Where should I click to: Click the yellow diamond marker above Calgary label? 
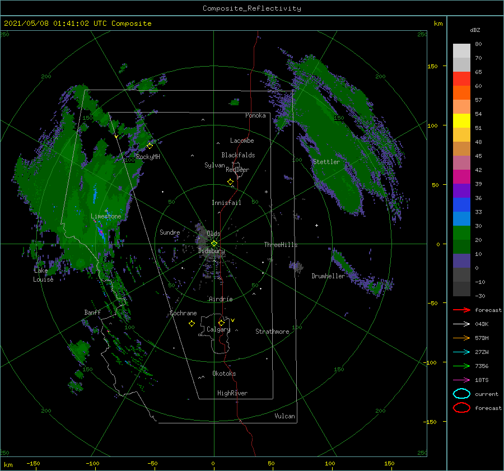click(221, 323)
